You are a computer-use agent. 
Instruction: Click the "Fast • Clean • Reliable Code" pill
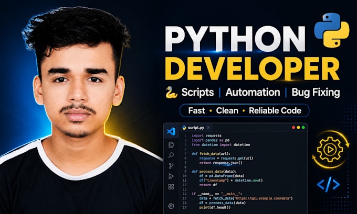point(244,110)
